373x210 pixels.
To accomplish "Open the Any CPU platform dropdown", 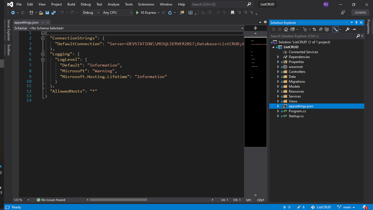I will click(x=117, y=13).
